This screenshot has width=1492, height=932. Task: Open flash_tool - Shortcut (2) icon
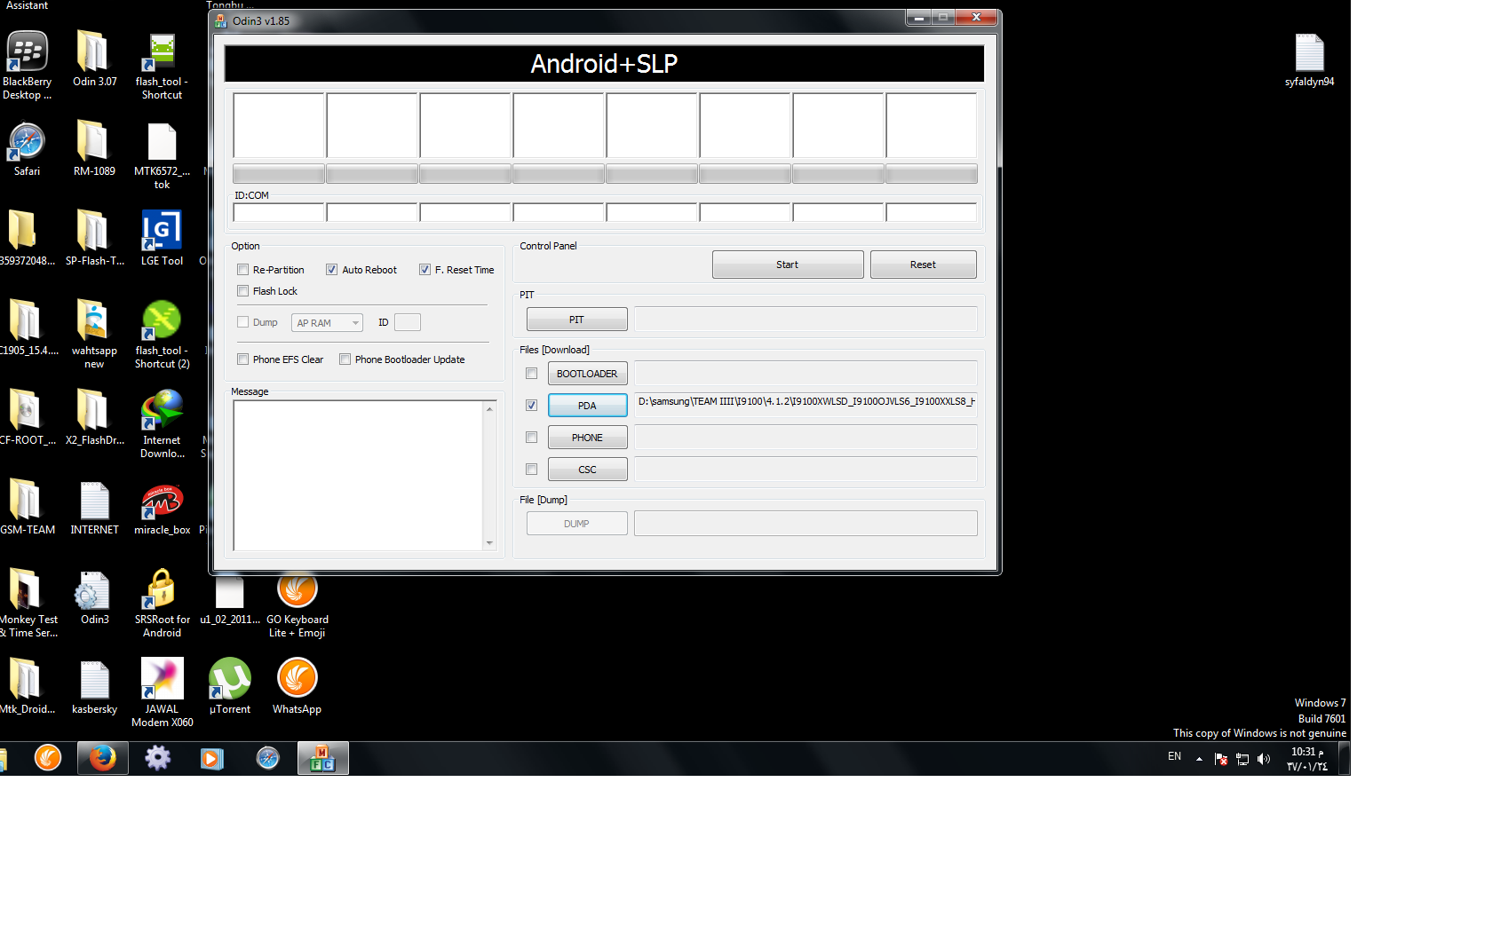pyautogui.click(x=162, y=334)
